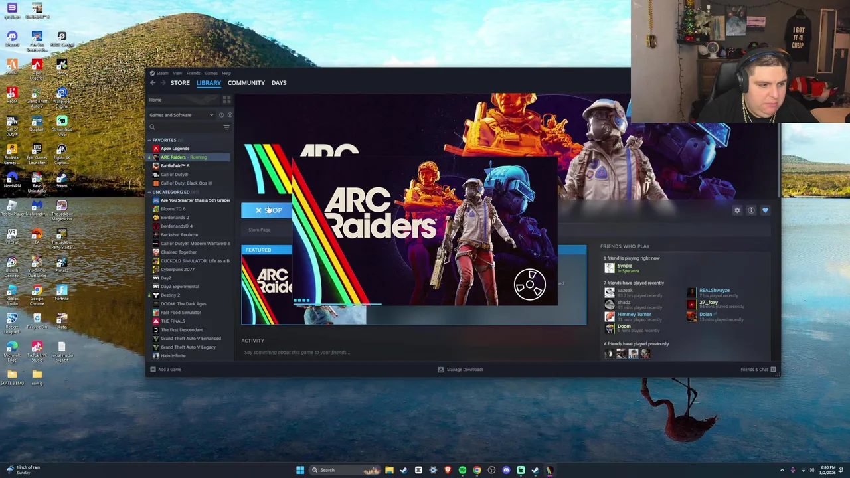This screenshot has width=850, height=478.
Task: Click Doom's avatar in friends list
Action: click(x=610, y=328)
